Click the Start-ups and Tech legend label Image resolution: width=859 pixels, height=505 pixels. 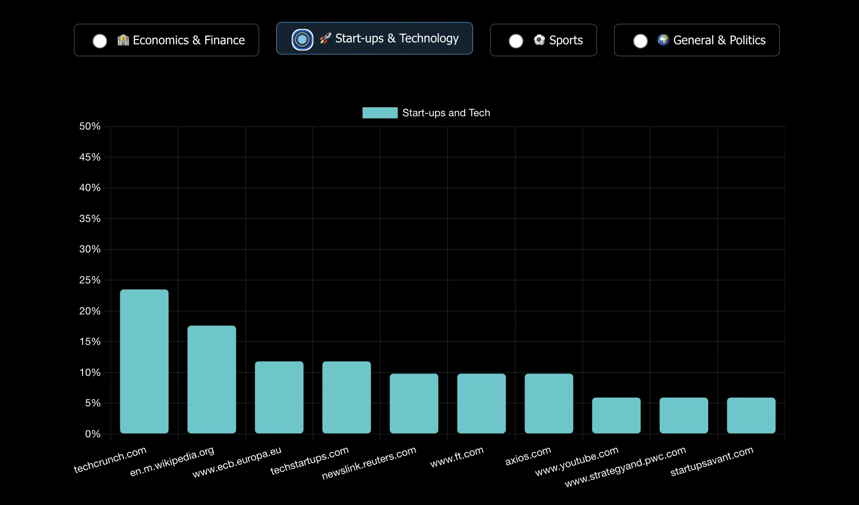446,113
